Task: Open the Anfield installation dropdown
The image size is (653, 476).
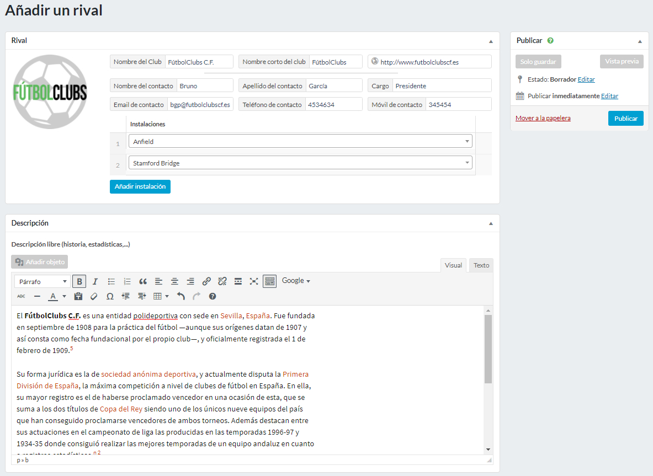Action: point(300,141)
